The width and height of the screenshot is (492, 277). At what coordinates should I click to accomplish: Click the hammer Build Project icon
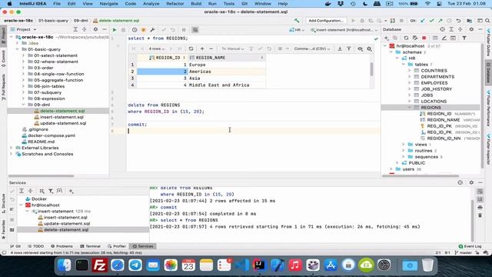pos(297,21)
